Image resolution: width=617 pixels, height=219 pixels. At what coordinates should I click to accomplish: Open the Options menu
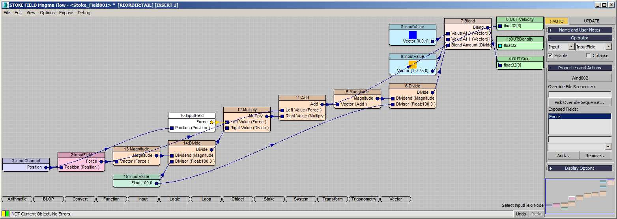47,13
